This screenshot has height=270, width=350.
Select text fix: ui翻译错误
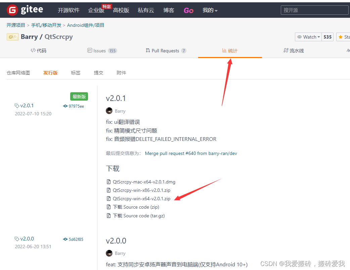click(x=123, y=122)
